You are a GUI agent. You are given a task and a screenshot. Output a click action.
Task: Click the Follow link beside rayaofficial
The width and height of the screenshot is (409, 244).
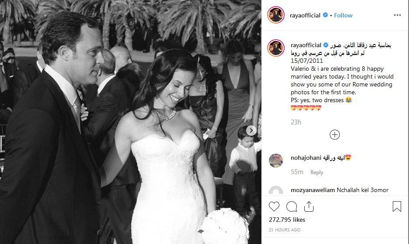(343, 15)
